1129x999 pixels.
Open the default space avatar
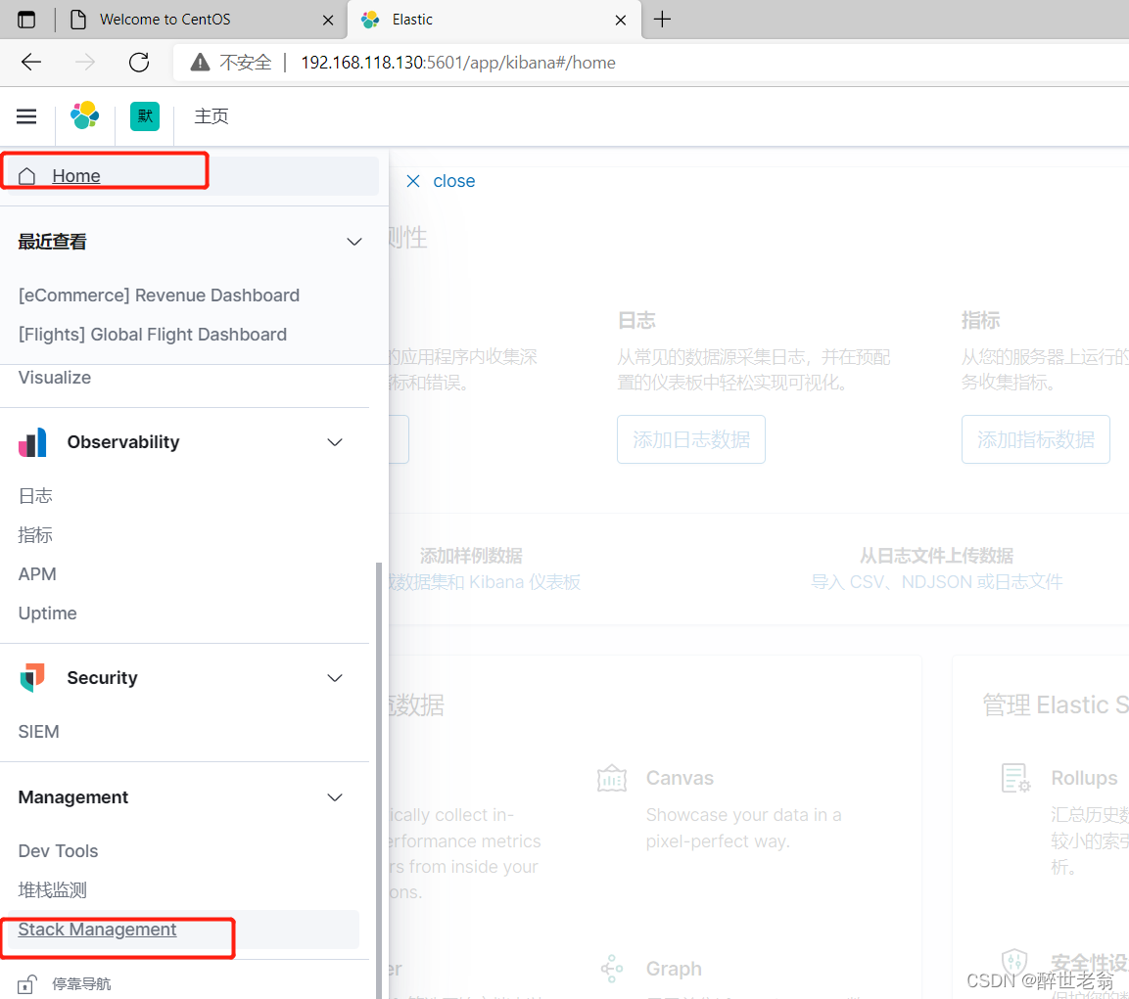(145, 115)
